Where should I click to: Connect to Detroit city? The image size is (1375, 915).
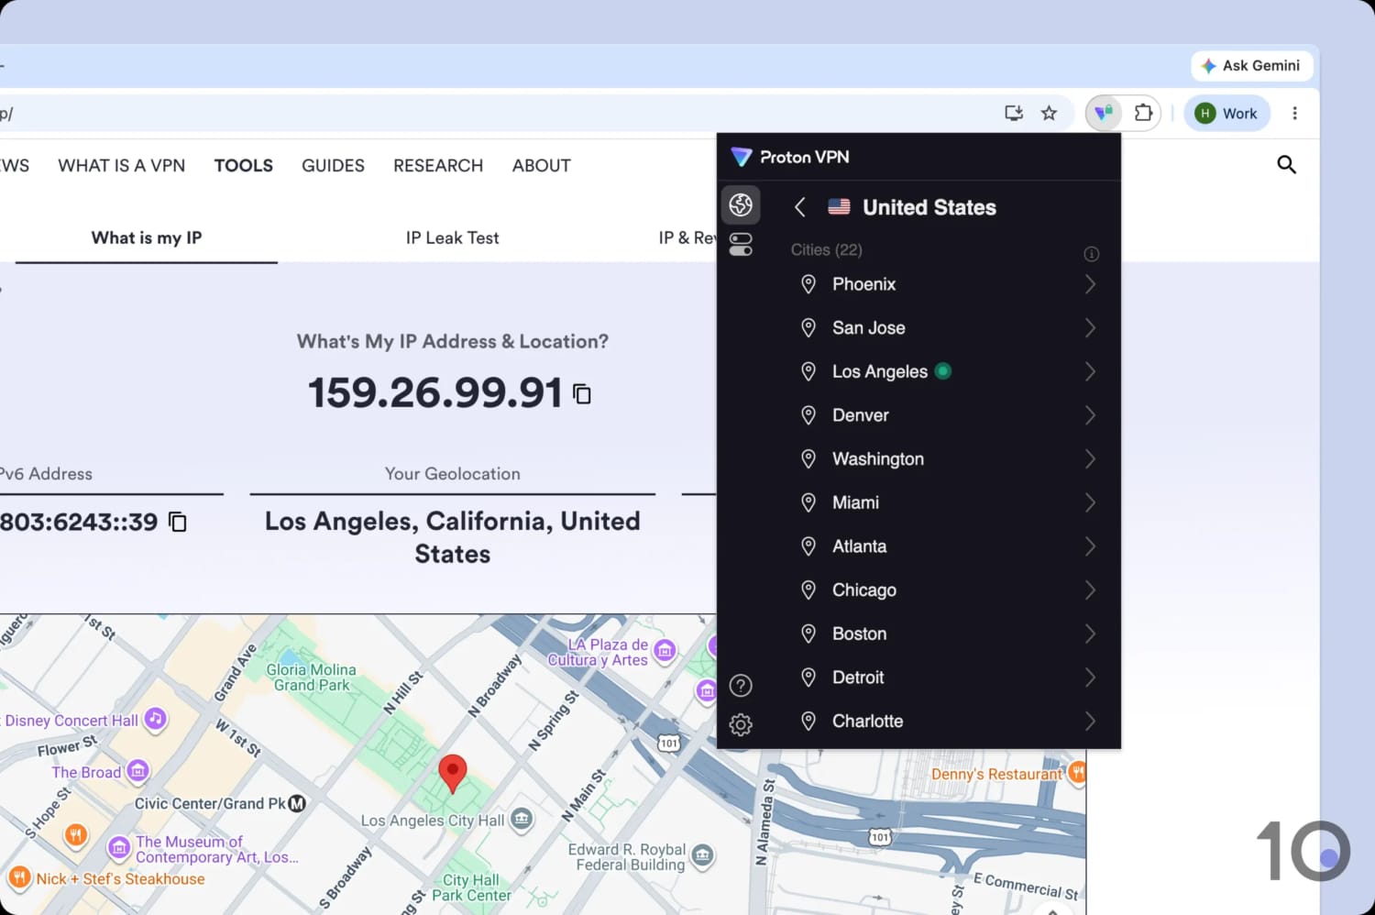point(858,678)
